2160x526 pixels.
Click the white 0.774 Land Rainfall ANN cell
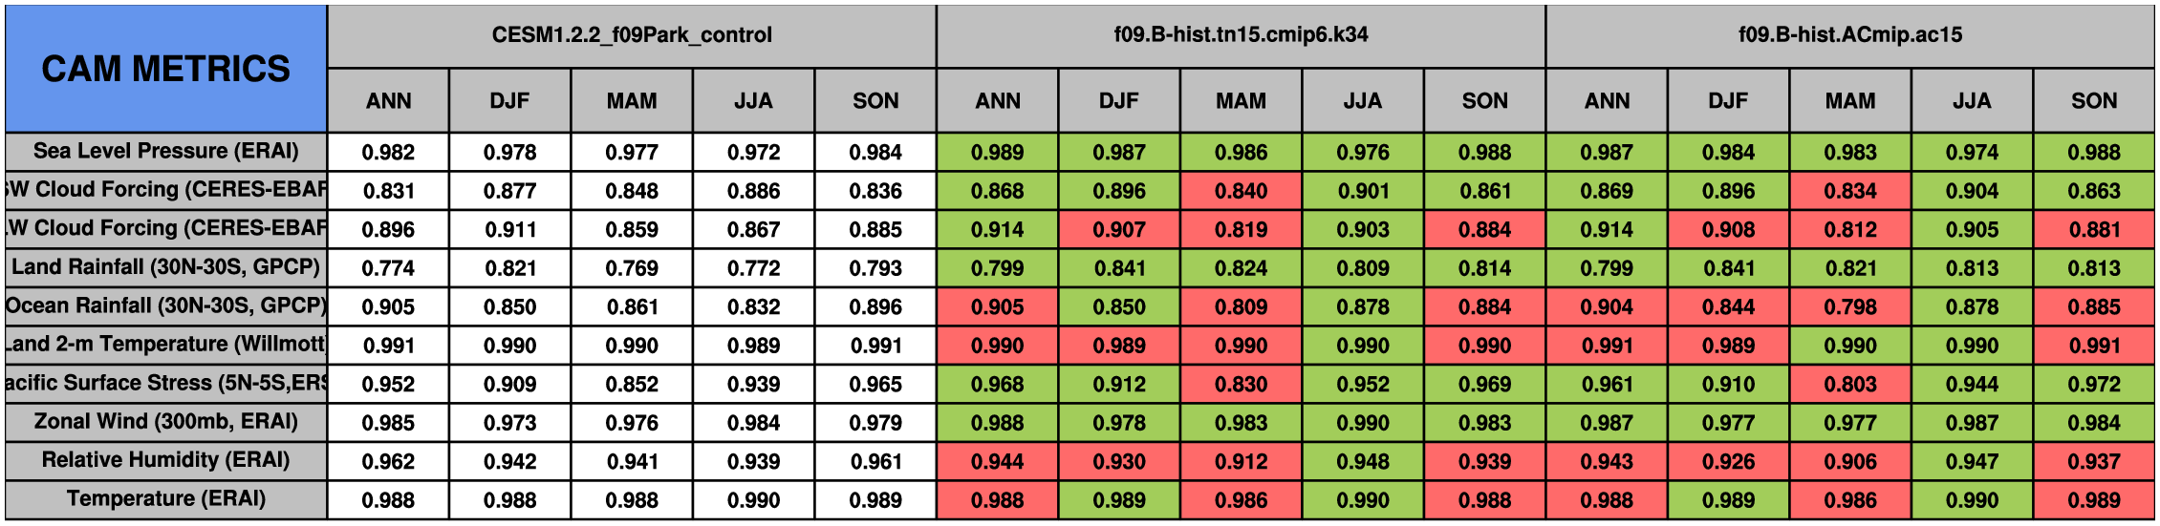[388, 268]
